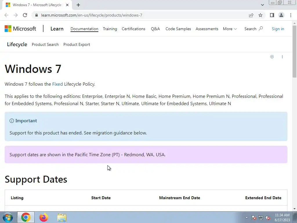
Task: Select the Training nav item
Action: pyautogui.click(x=110, y=29)
